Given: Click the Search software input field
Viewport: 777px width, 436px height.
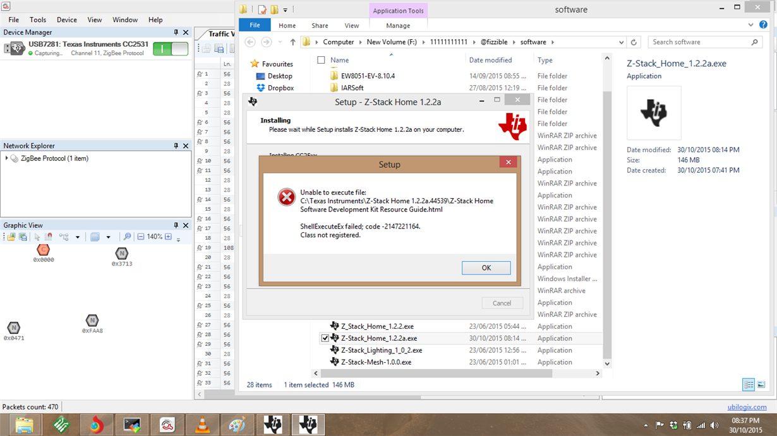Looking at the screenshot, I should 704,42.
